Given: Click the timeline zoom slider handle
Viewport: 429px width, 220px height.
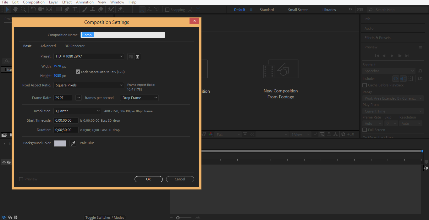Looking at the screenshot, I should (x=178, y=218).
